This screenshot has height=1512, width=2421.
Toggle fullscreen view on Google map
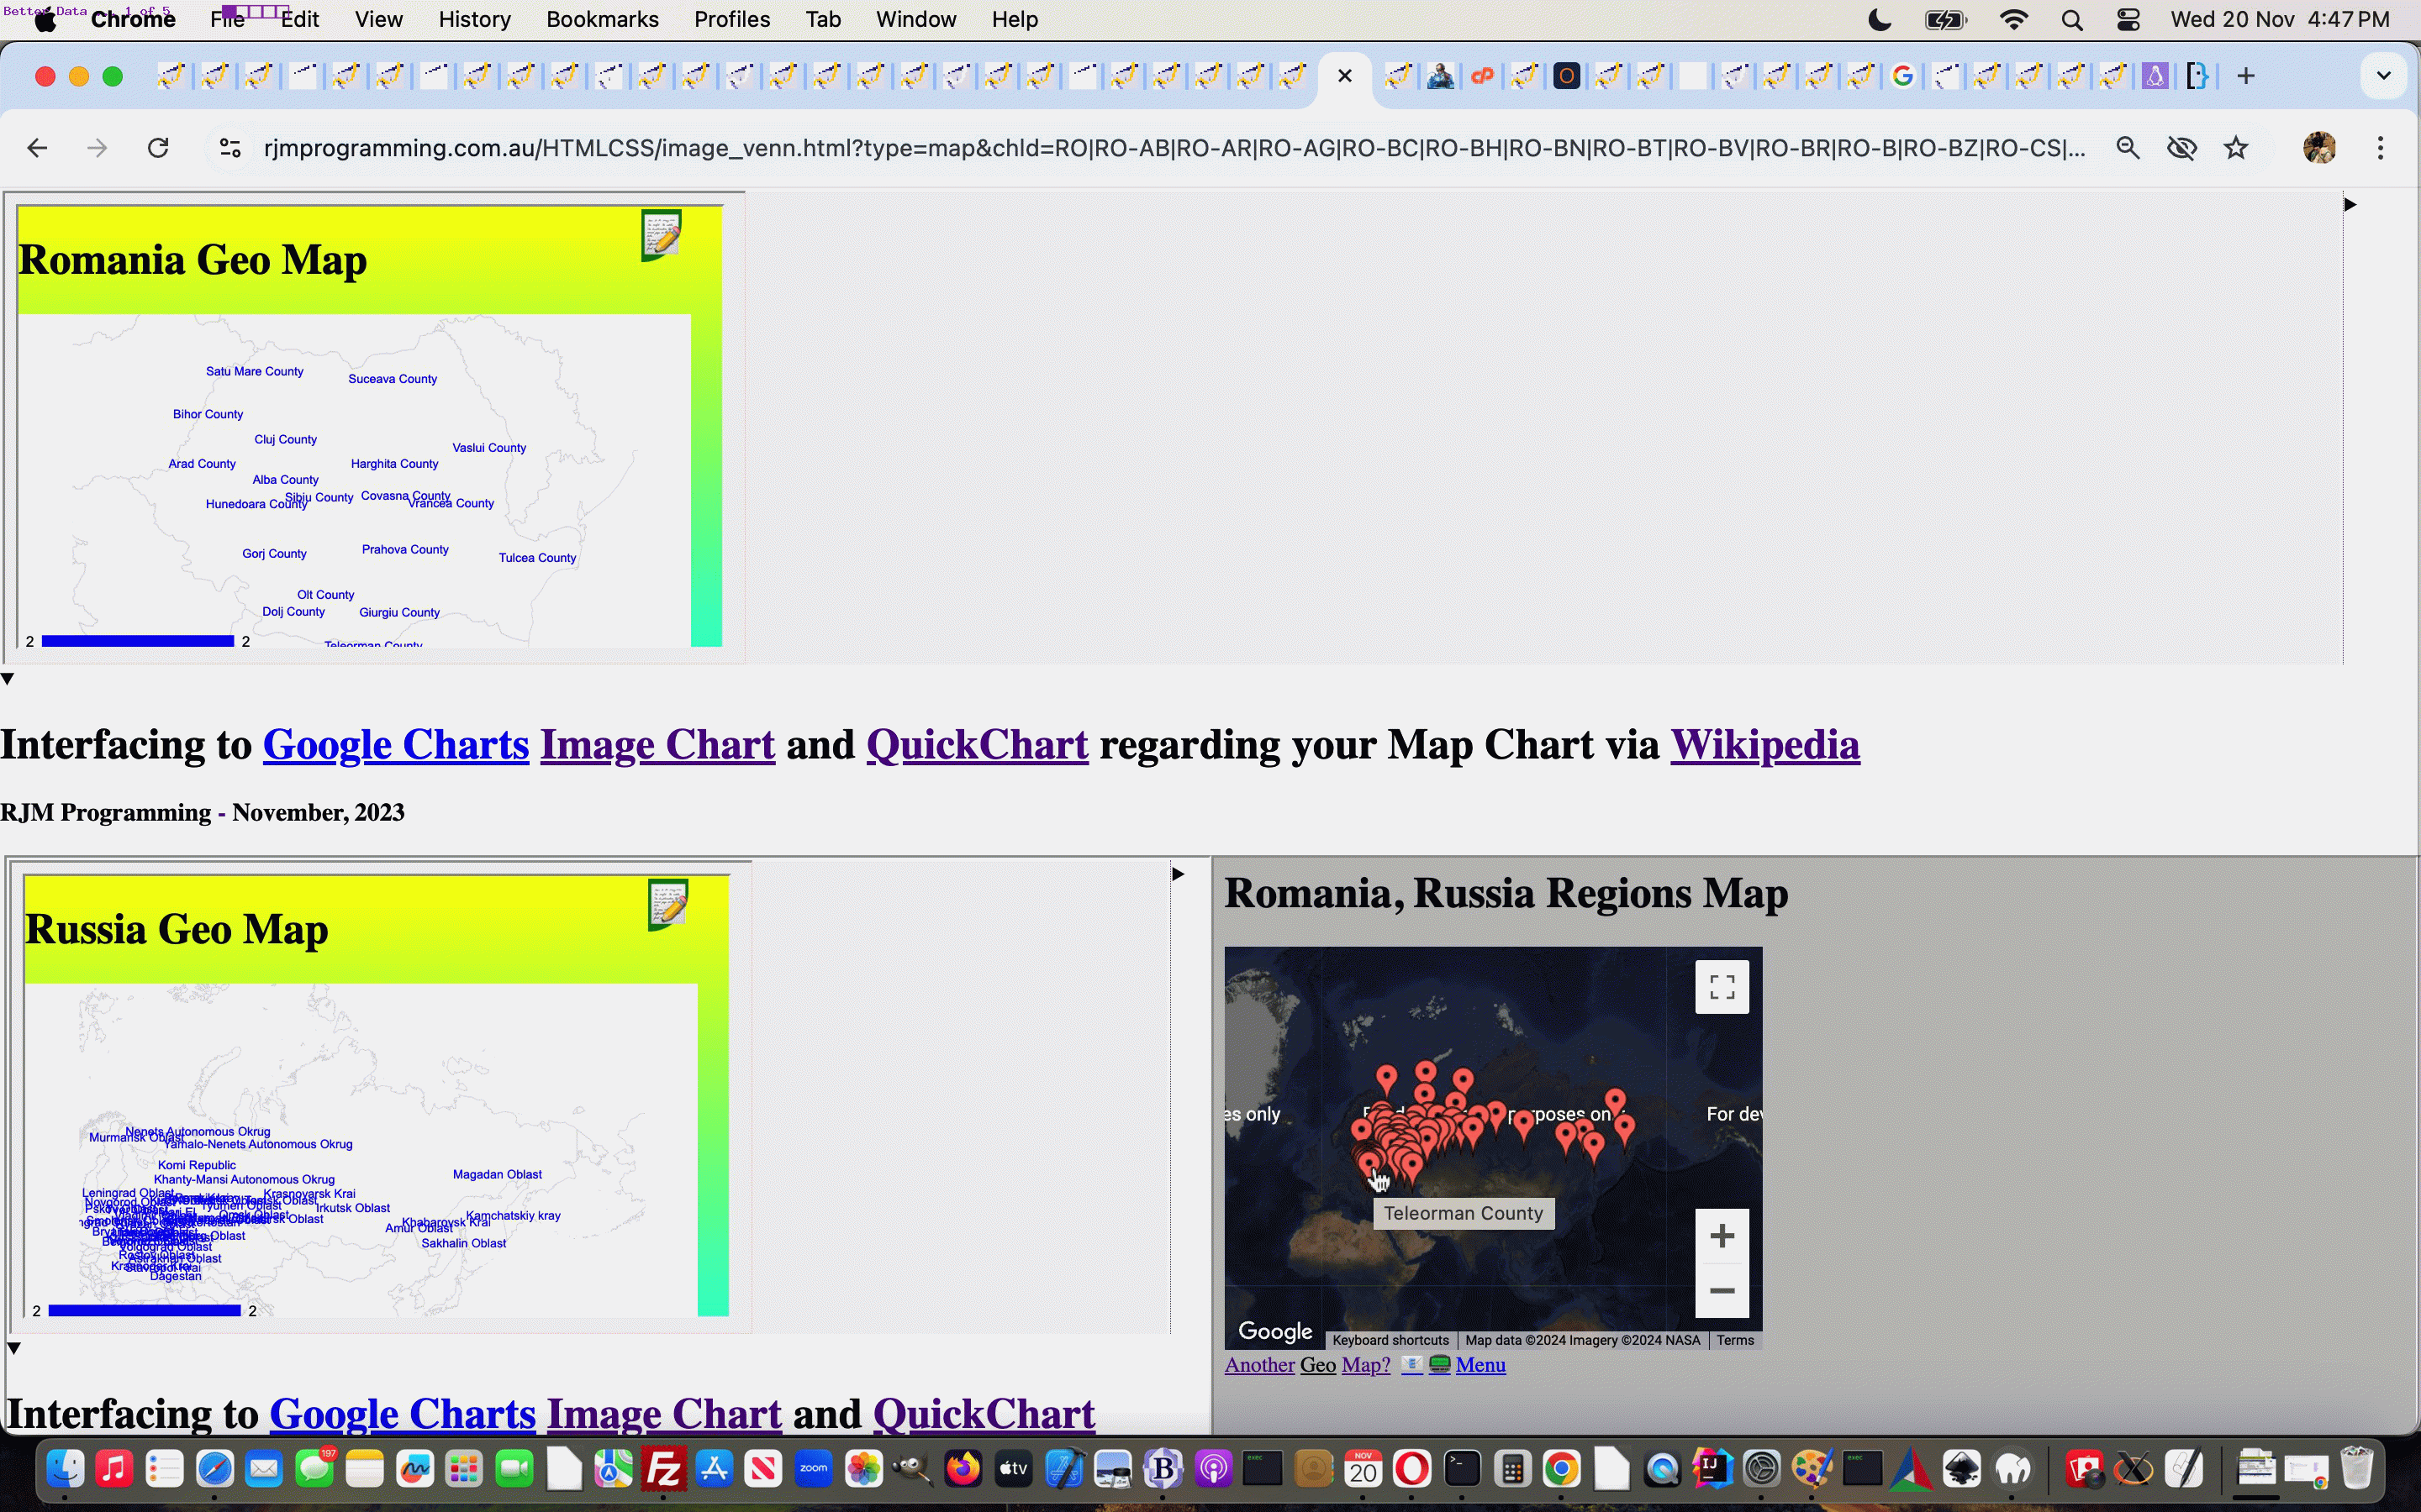click(1722, 987)
